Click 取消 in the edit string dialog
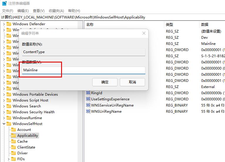Screen dimensions: 225x162 (x=132, y=82)
